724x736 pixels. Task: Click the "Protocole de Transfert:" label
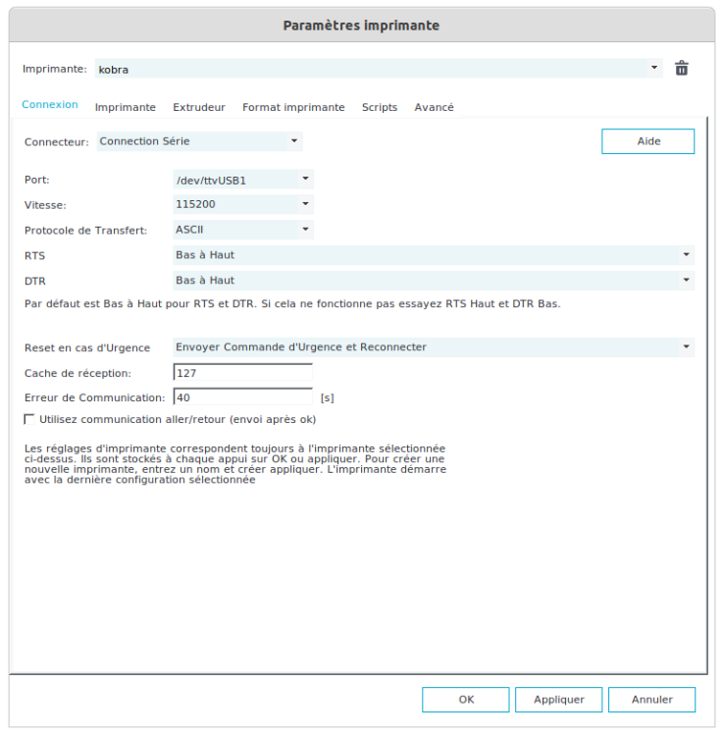coord(86,231)
